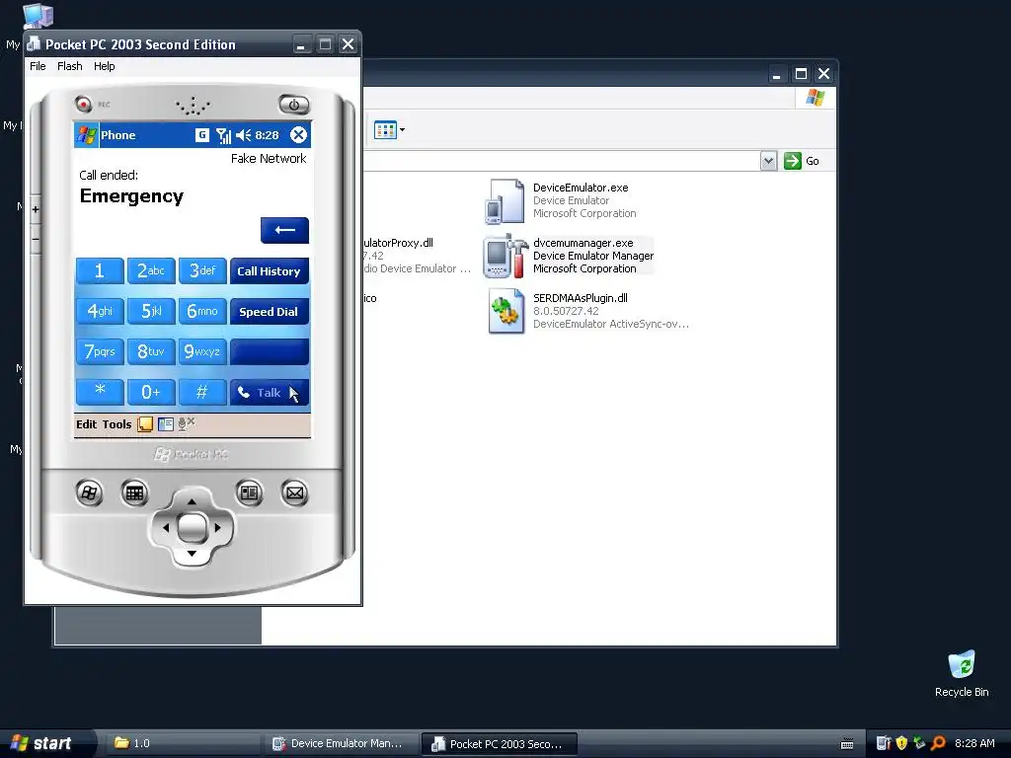Click the D-pad right arrow

pos(218,527)
